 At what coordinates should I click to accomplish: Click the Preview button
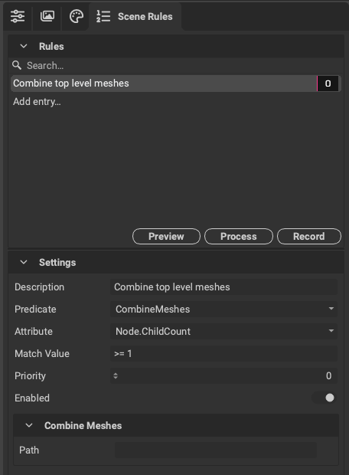(x=166, y=236)
